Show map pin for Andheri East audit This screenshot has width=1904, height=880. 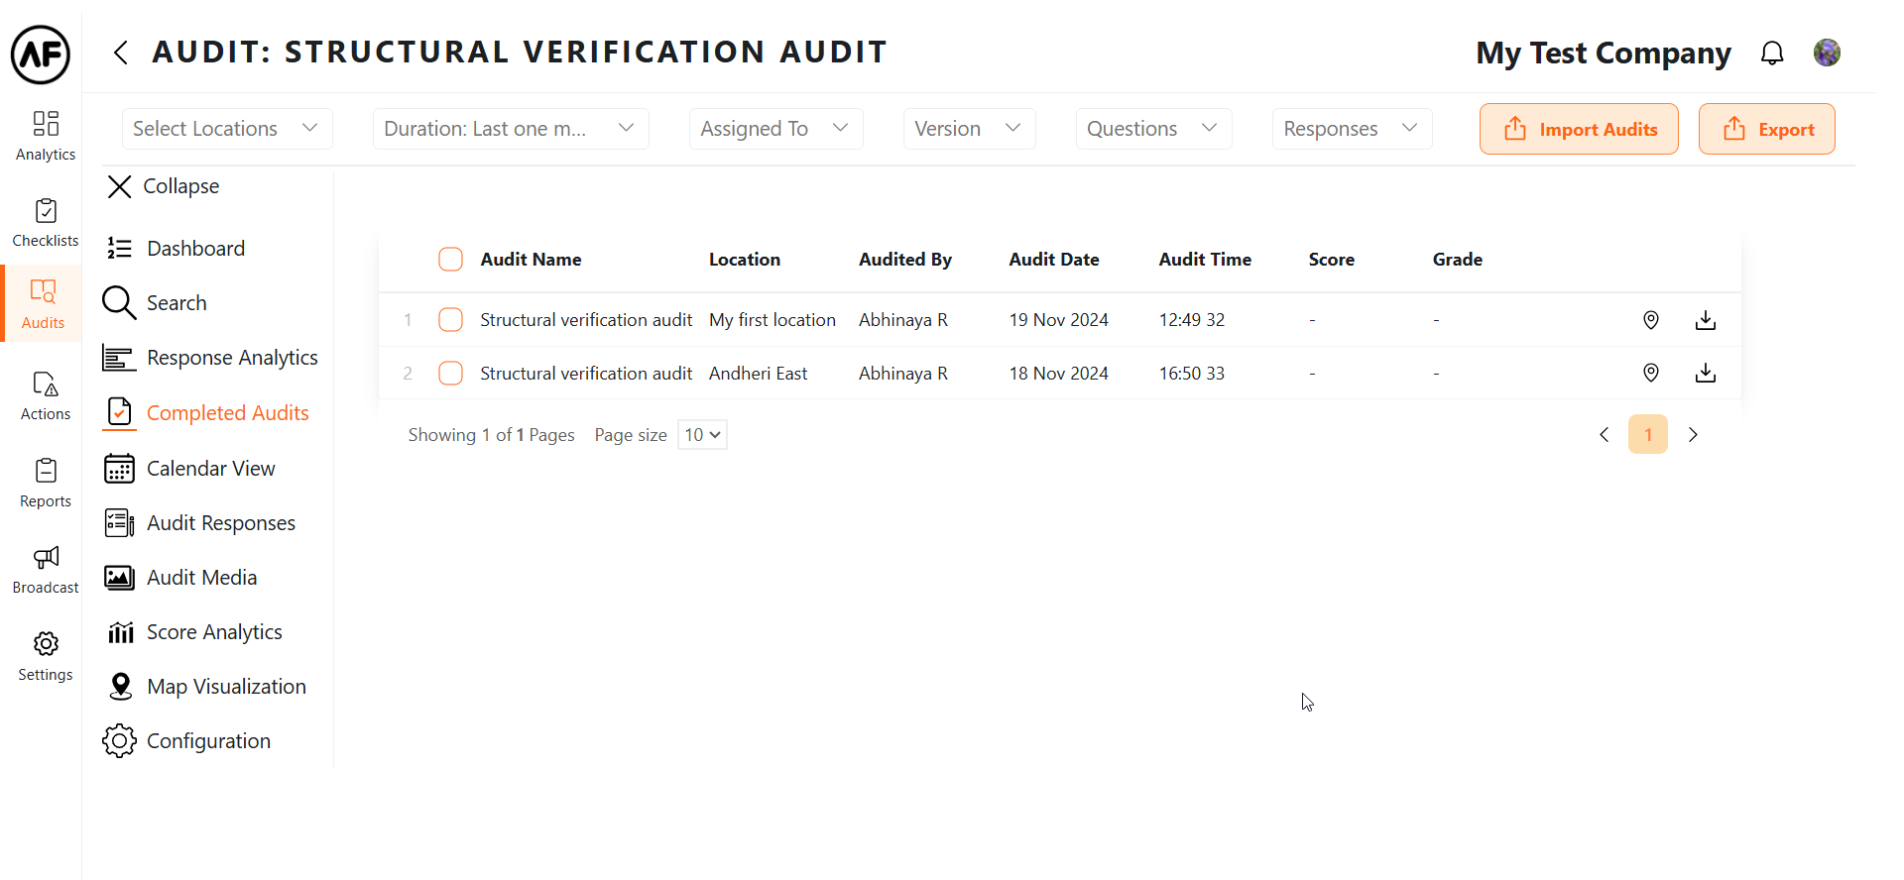(1650, 374)
